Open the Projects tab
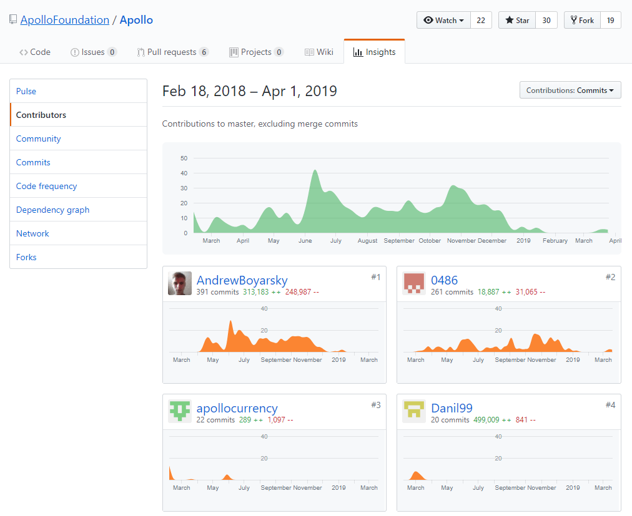This screenshot has width=632, height=516. coord(256,52)
